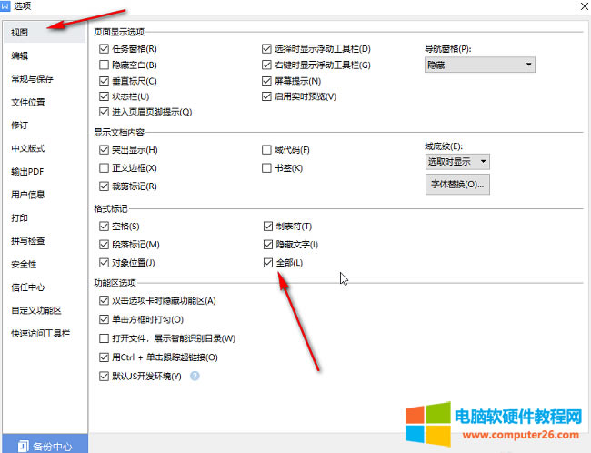
Task: Open the 打印 category
Action: coord(20,218)
